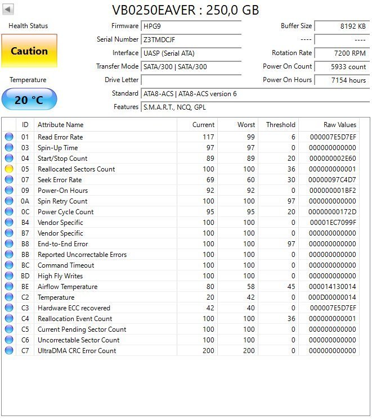Click the blue status icon for Seek Error Rate
Viewport: 372px width, 420px height.
9,180
